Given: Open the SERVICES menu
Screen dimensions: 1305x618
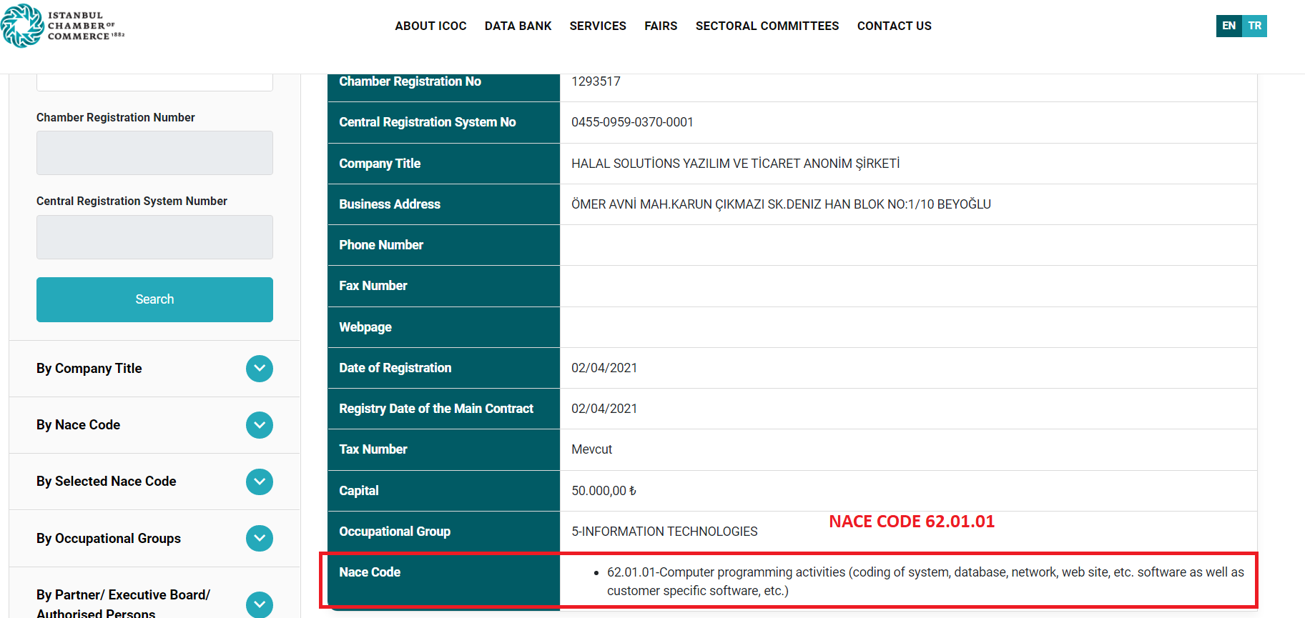Looking at the screenshot, I should tap(598, 26).
